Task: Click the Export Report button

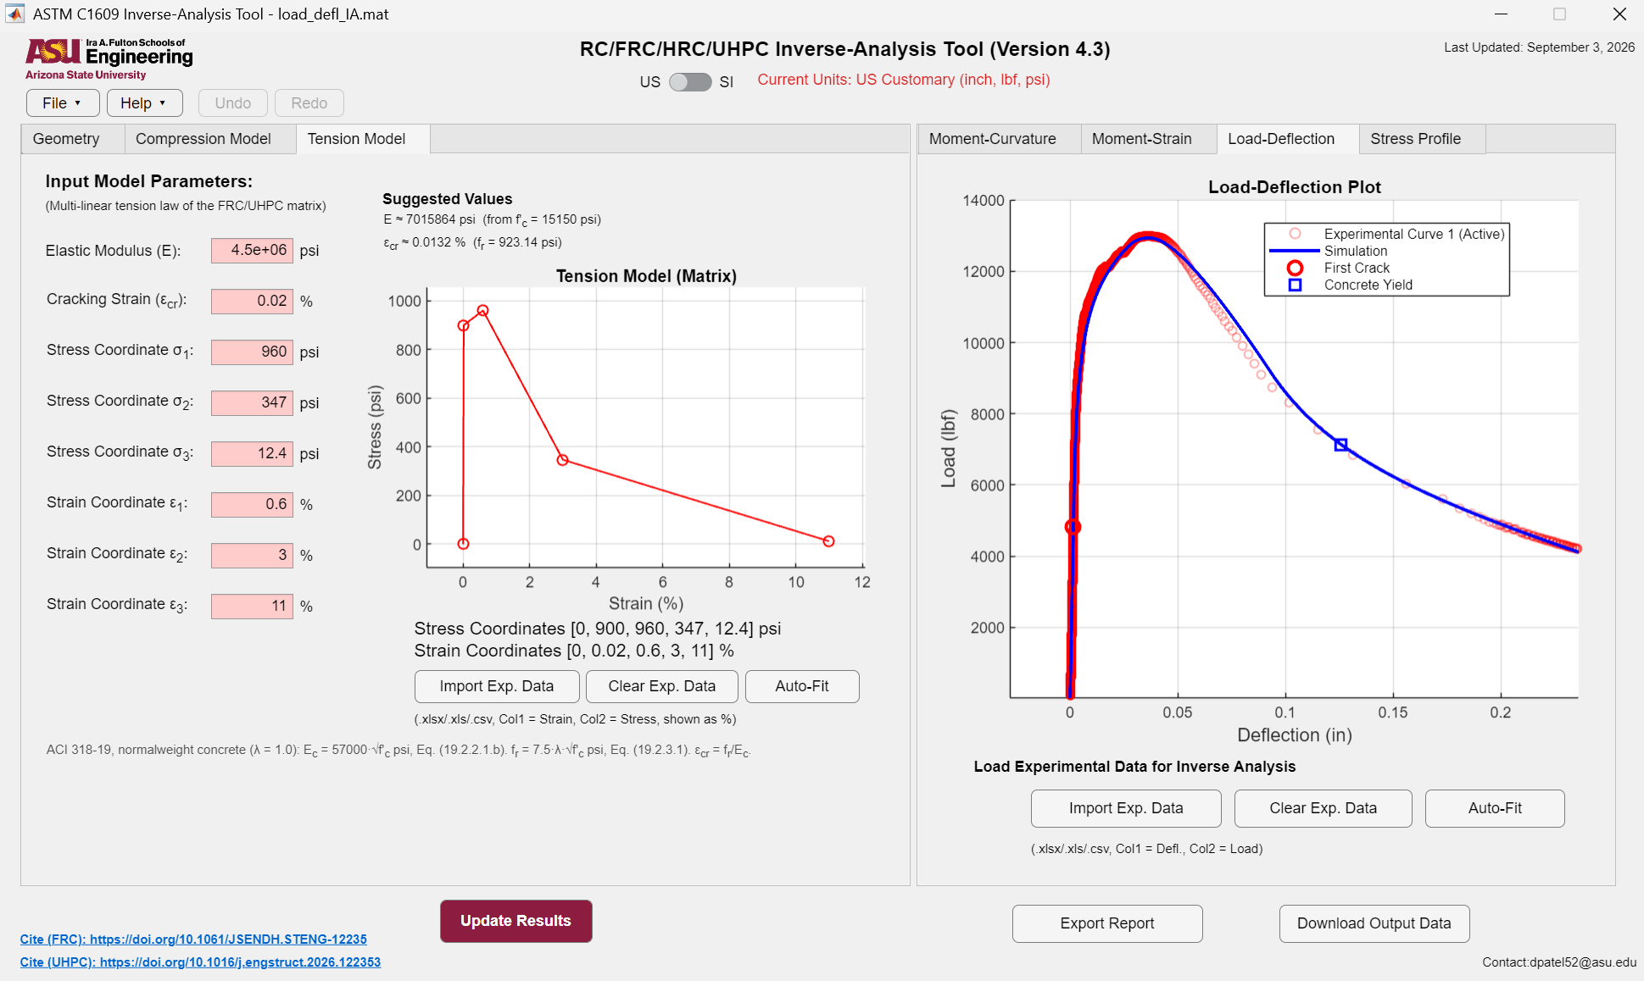Action: 1107,923
